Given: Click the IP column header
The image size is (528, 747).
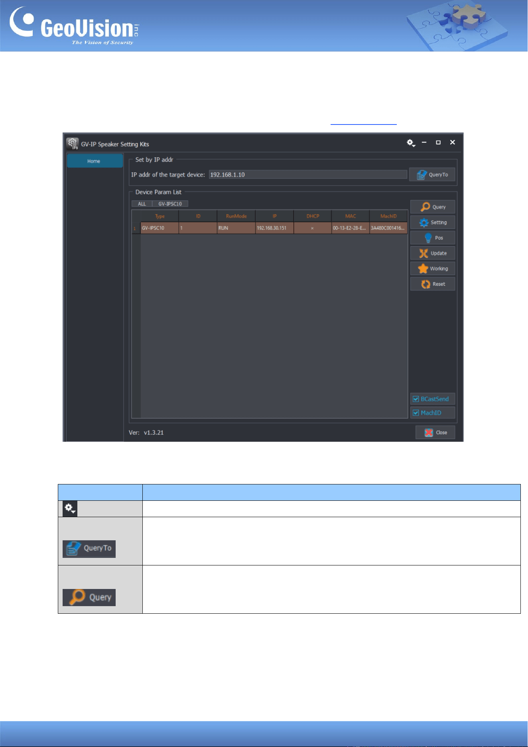Looking at the screenshot, I should point(274,216).
